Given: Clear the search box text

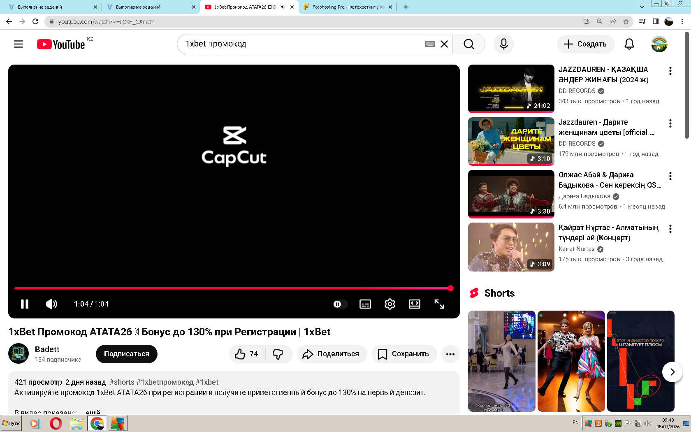Looking at the screenshot, I should (444, 44).
